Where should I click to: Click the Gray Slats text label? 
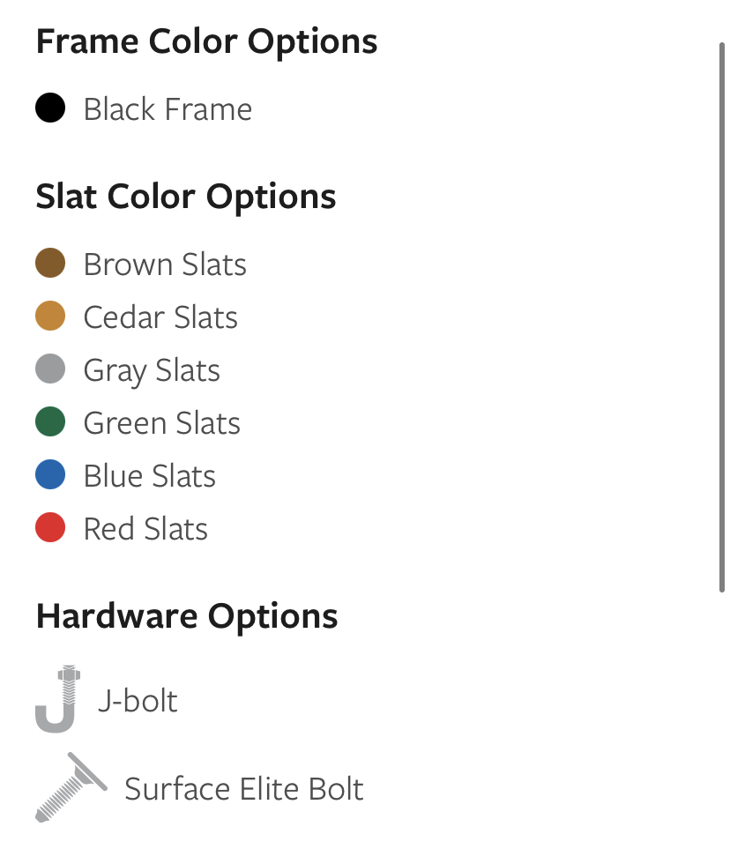click(152, 371)
